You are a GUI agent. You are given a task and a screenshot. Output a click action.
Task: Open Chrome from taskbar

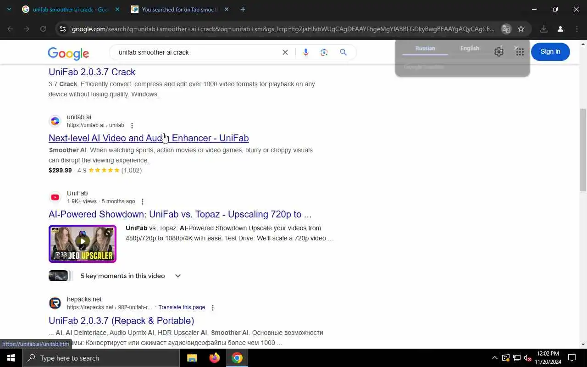click(237, 358)
